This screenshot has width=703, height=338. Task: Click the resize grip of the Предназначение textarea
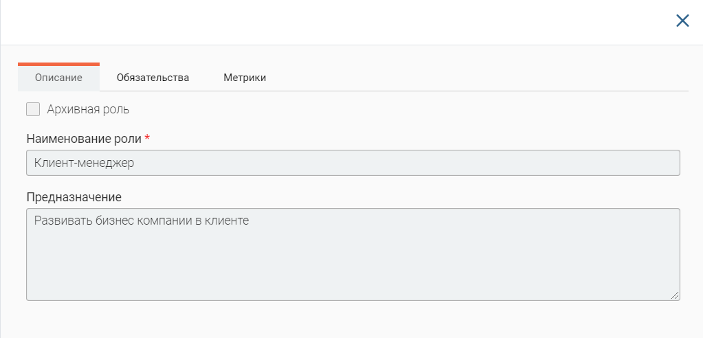[675, 295]
